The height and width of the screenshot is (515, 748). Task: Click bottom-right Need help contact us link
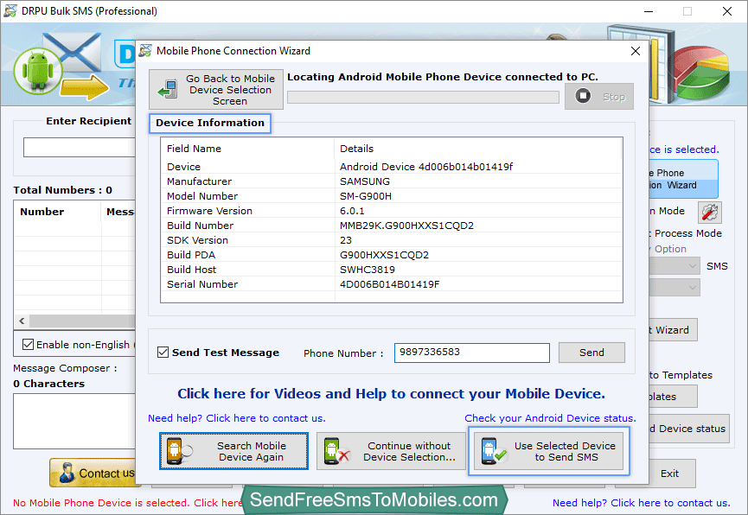pos(641,503)
